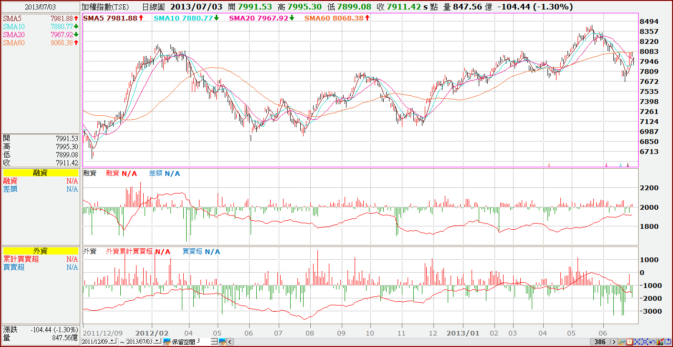The height and width of the screenshot is (347, 673).
Task: Click the 買賣超 row in left 外資 panel
Action: pyautogui.click(x=40, y=267)
